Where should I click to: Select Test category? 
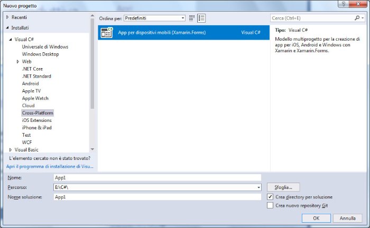click(26, 135)
